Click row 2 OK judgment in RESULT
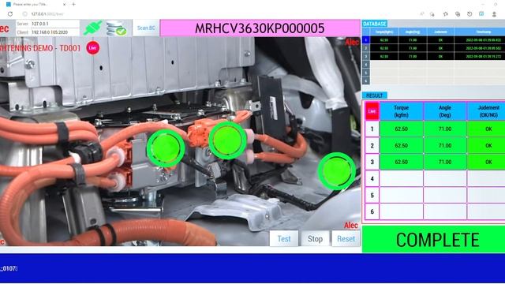The height and width of the screenshot is (284, 505). pos(486,145)
